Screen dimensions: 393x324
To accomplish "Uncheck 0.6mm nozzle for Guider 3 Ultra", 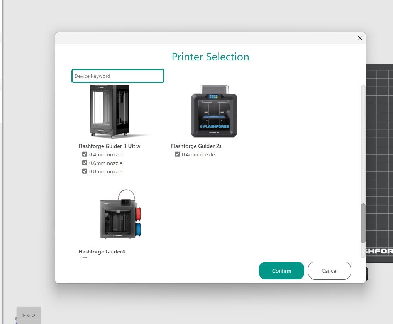I will (85, 163).
